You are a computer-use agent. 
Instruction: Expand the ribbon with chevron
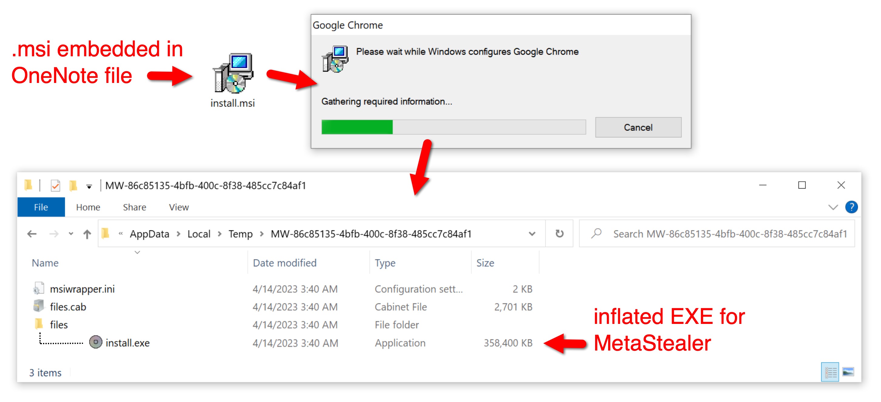tap(833, 207)
